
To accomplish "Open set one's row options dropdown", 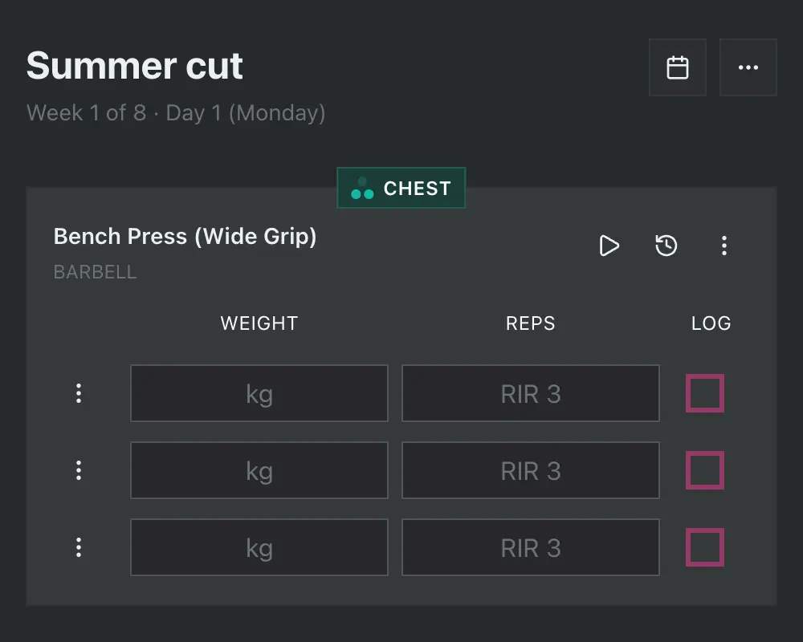I will [x=78, y=393].
